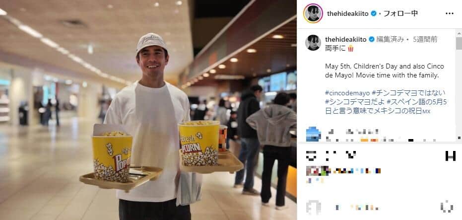Click the blue commenter avatar below the caption
Image resolution: width=462 pixels, height=220 pixels.
[314, 134]
